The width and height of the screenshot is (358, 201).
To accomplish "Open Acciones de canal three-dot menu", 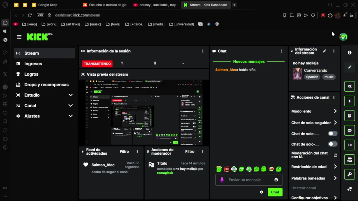I will [x=334, y=97].
